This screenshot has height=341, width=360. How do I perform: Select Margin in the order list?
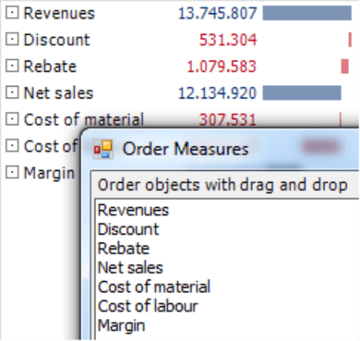coord(121,325)
